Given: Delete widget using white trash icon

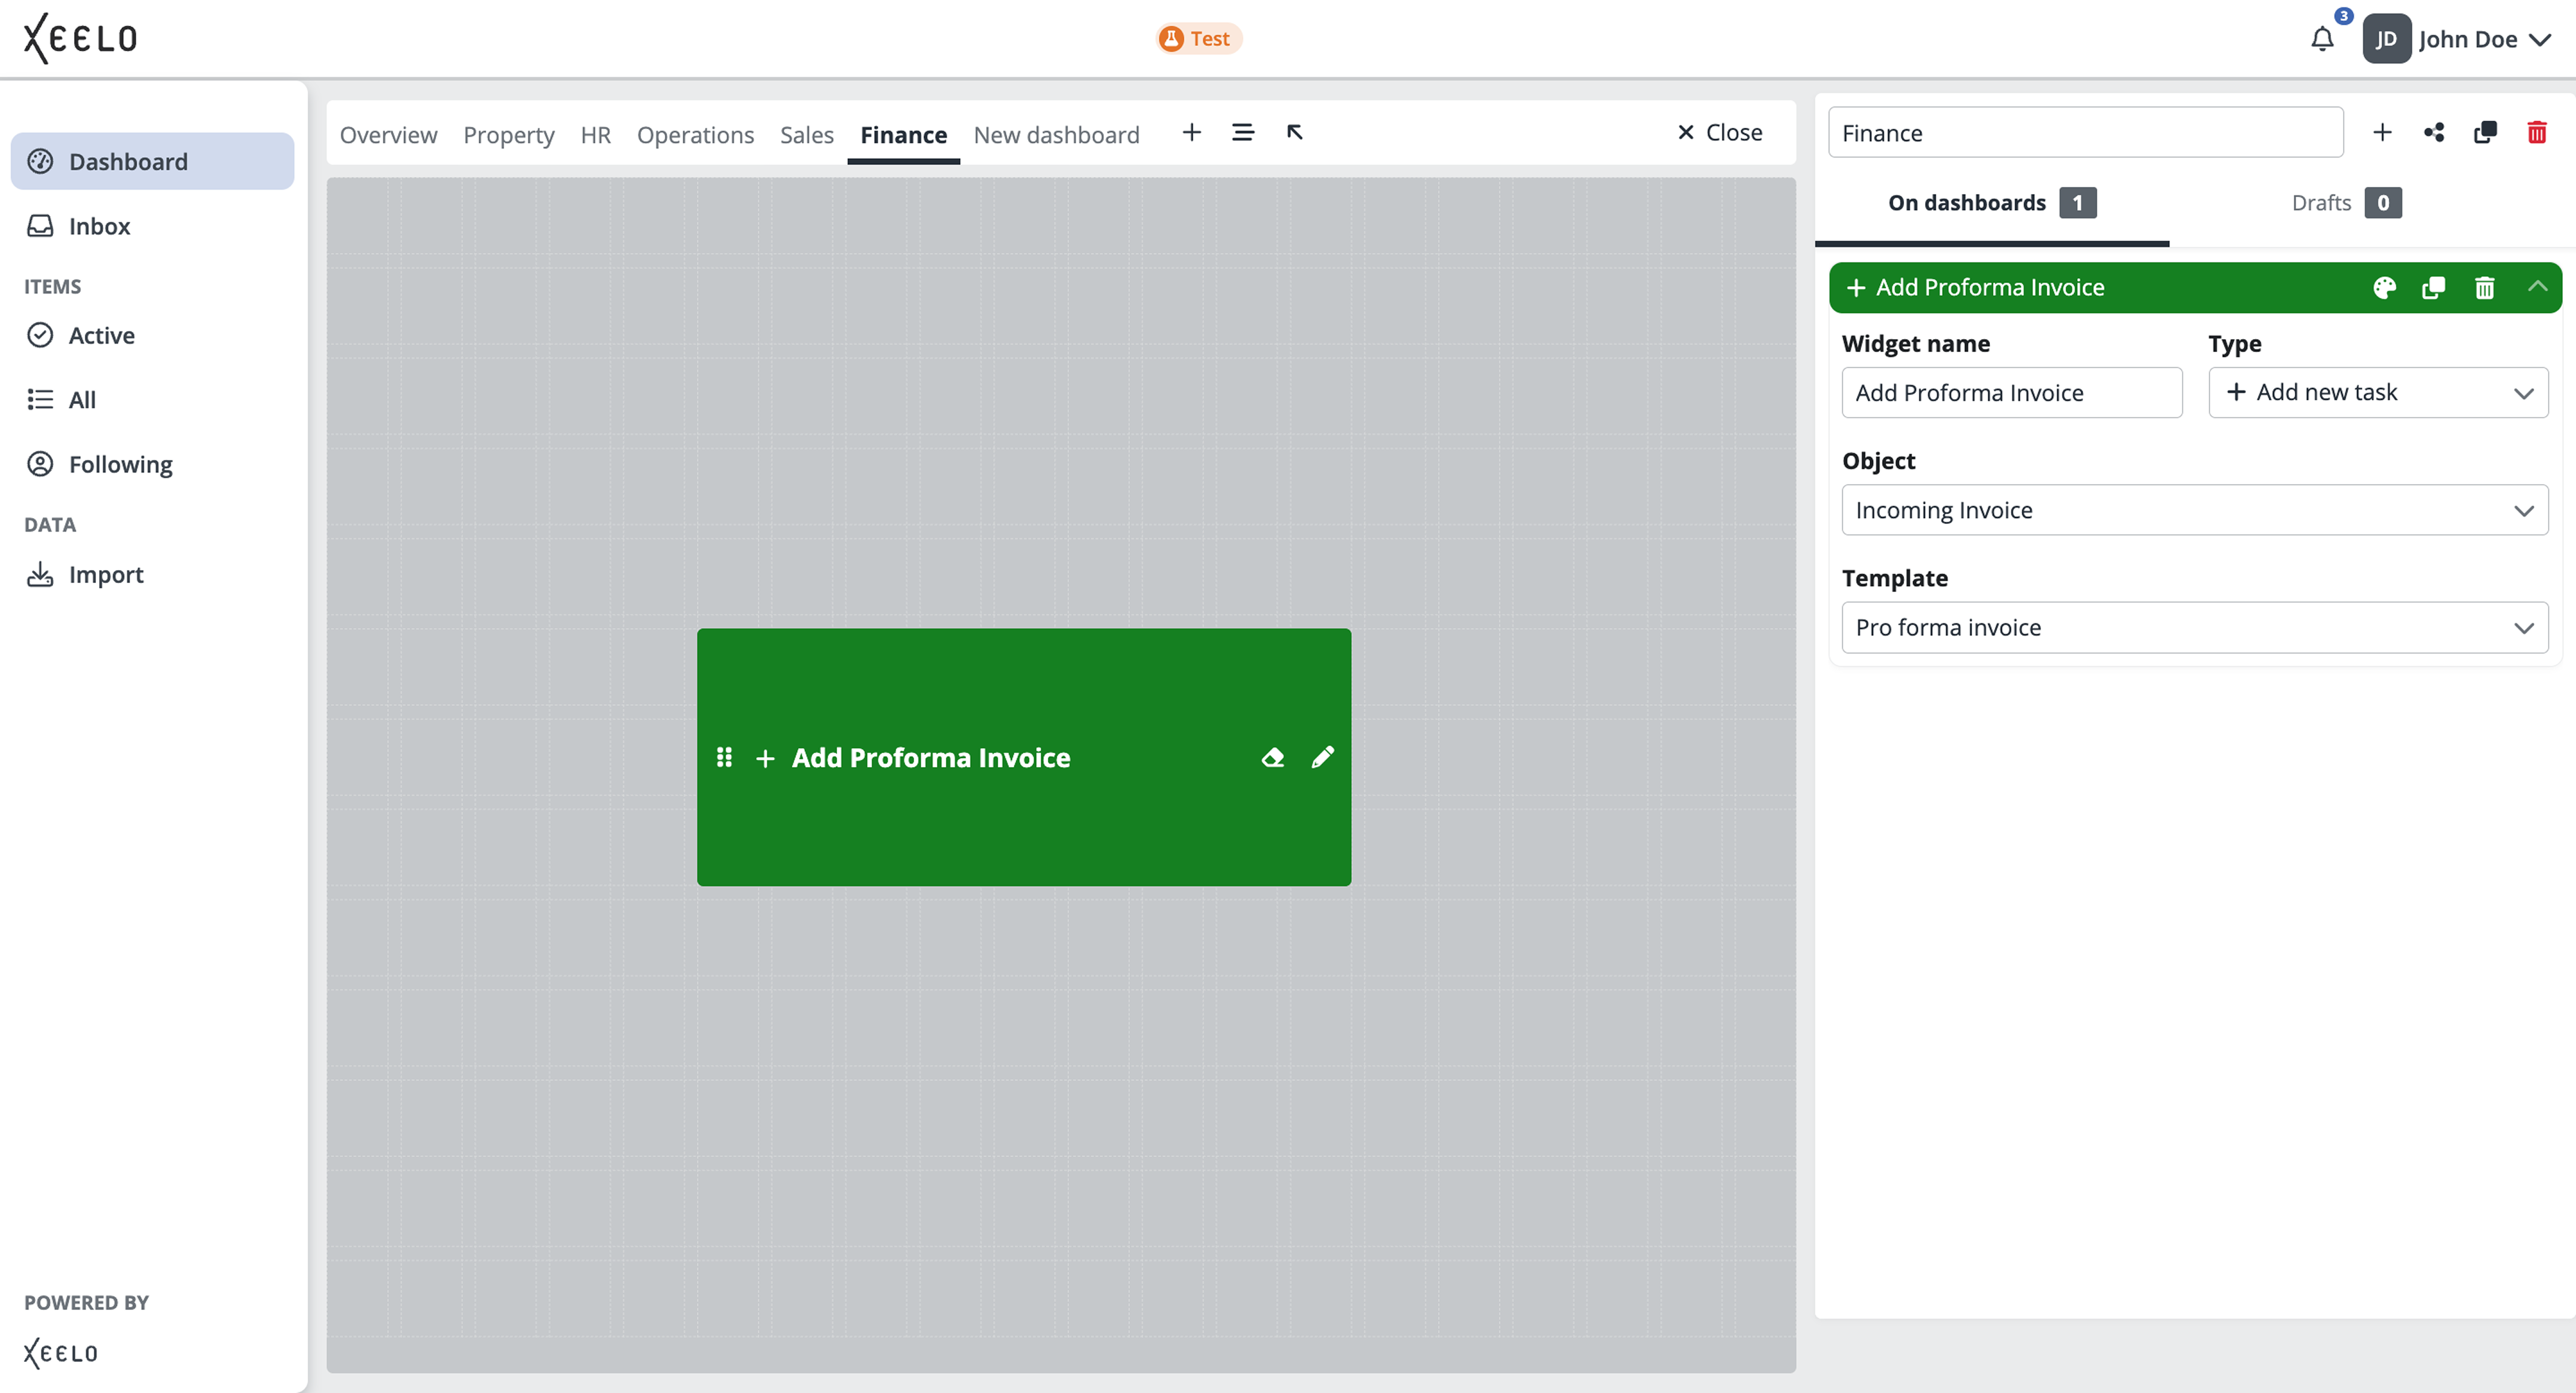Looking at the screenshot, I should (x=2484, y=288).
